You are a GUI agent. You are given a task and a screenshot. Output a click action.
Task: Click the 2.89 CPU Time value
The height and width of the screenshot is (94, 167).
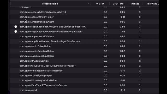[122, 27]
